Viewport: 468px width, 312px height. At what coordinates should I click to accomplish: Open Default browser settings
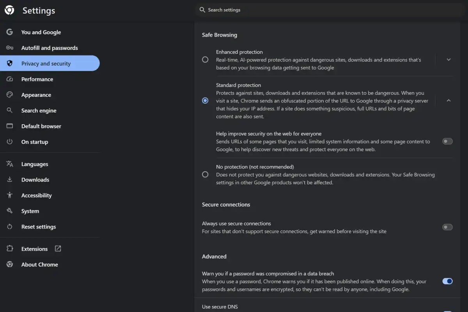coord(41,126)
